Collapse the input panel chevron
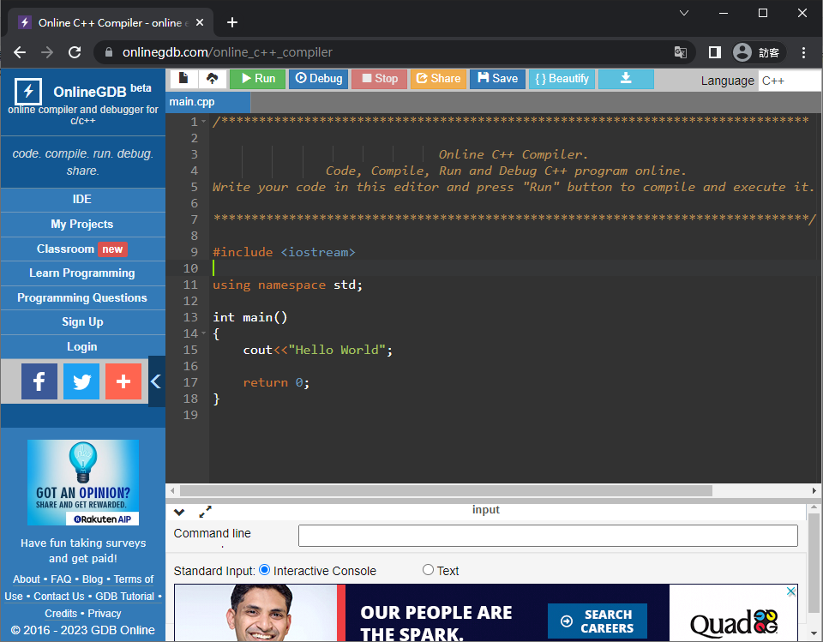The height and width of the screenshot is (642, 823). pyautogui.click(x=179, y=512)
